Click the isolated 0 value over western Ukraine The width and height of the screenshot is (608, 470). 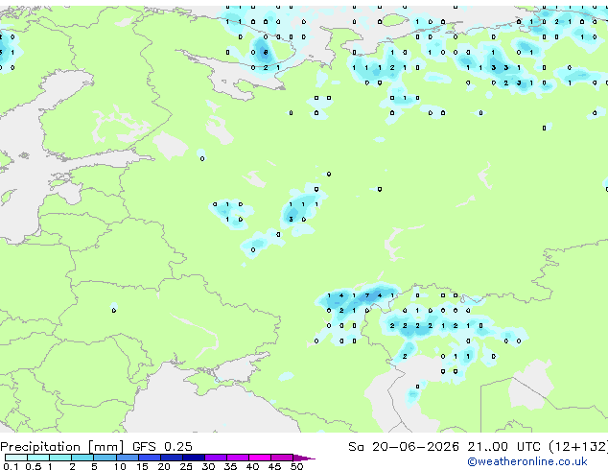pyautogui.click(x=113, y=310)
